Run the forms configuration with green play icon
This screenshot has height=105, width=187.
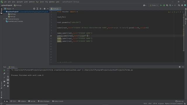[161, 5]
